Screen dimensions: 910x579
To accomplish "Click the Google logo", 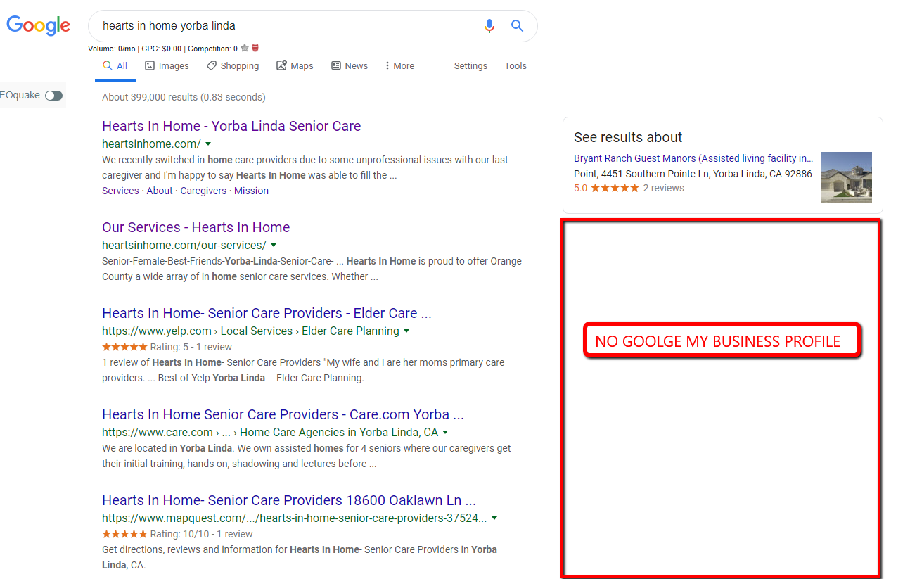I will pyautogui.click(x=39, y=26).
